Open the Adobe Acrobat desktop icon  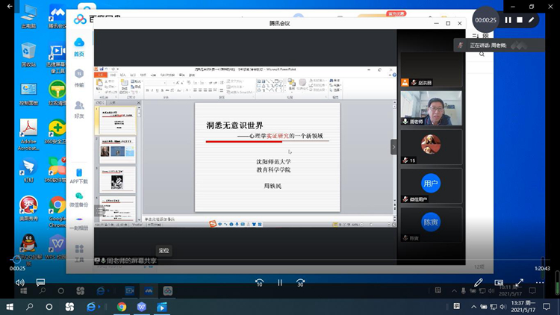point(28,134)
